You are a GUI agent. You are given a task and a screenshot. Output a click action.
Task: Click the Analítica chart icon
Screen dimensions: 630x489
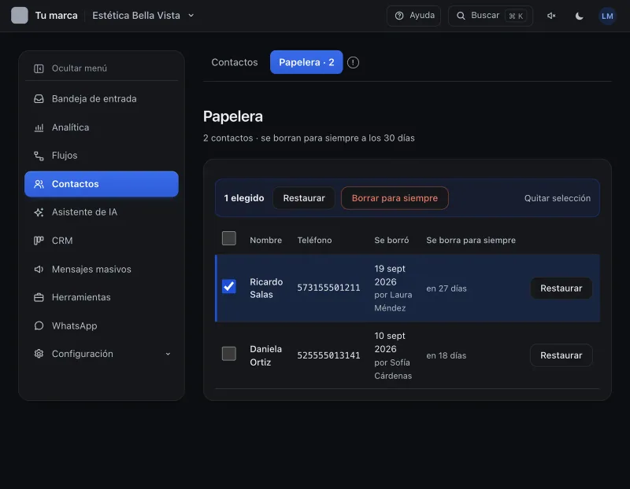click(39, 127)
